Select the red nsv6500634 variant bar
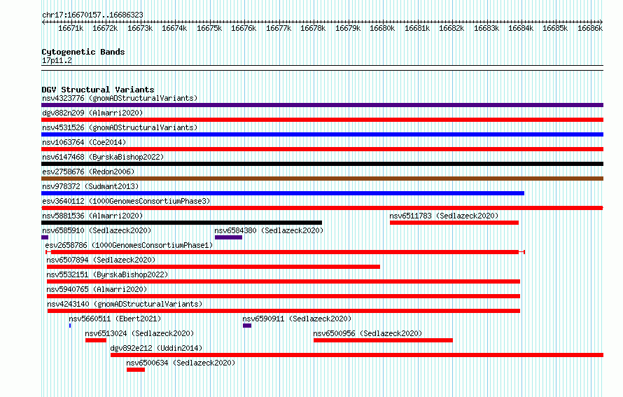Screen dimensions: 623x397 pyautogui.click(x=136, y=370)
